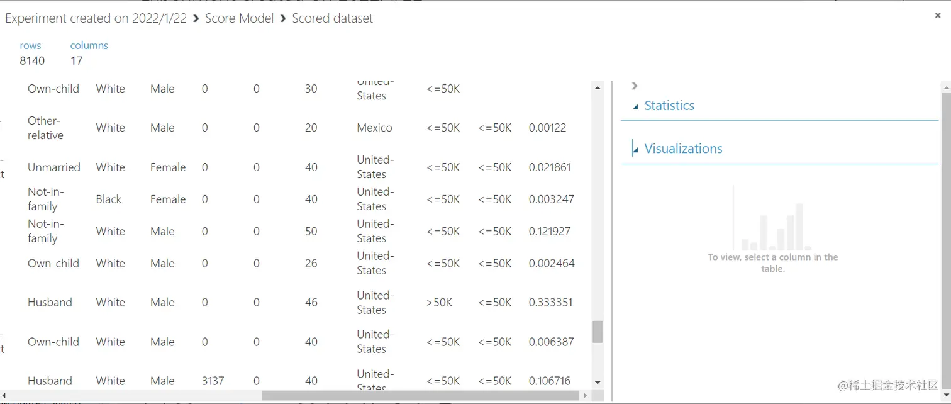
Task: Collapse the Statistics section header
Action: (x=669, y=106)
